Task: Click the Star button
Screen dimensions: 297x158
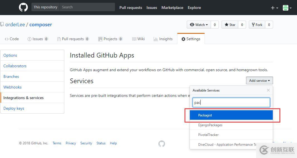Action: (x=230, y=25)
